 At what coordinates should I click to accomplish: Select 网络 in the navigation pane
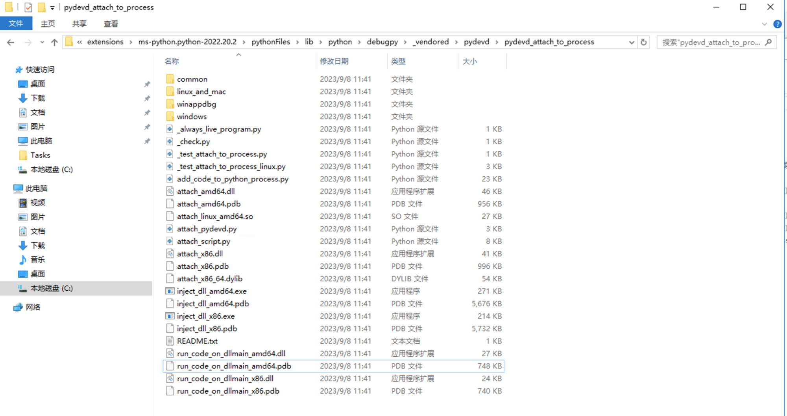coord(33,307)
